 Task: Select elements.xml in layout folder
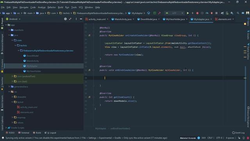(x=27, y=112)
